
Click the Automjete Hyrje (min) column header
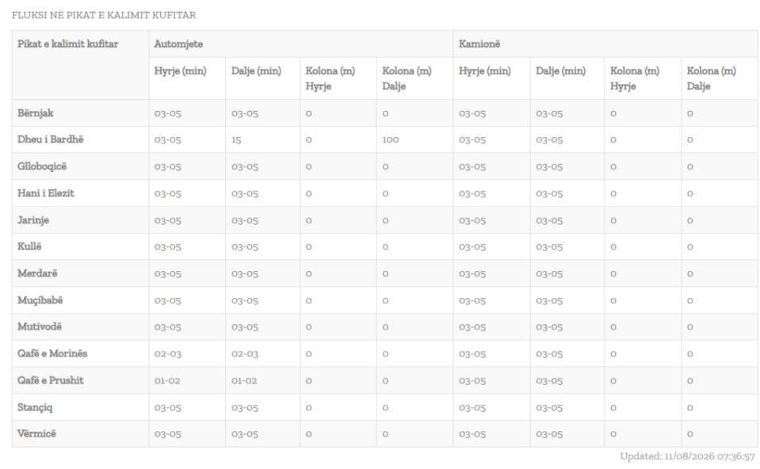coord(181,71)
